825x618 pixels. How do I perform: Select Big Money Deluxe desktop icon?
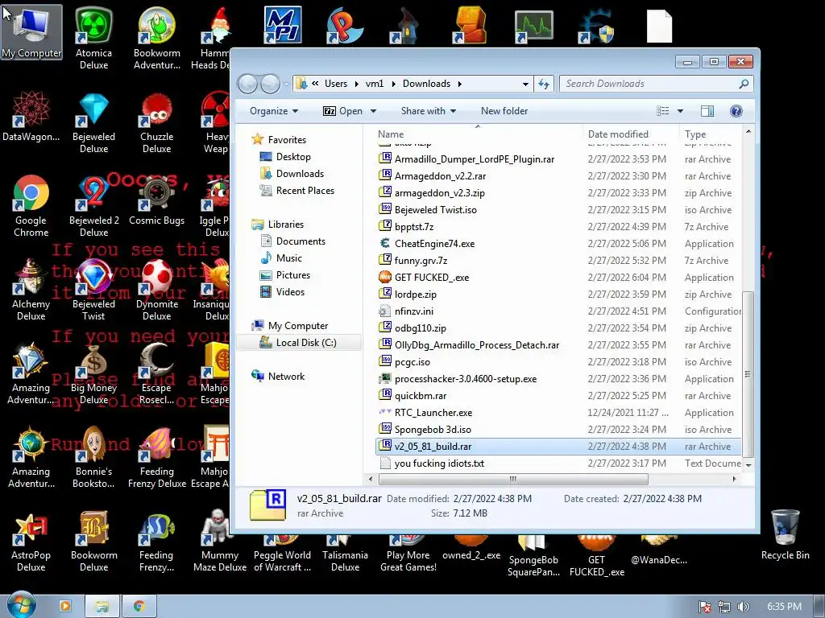pos(93,373)
